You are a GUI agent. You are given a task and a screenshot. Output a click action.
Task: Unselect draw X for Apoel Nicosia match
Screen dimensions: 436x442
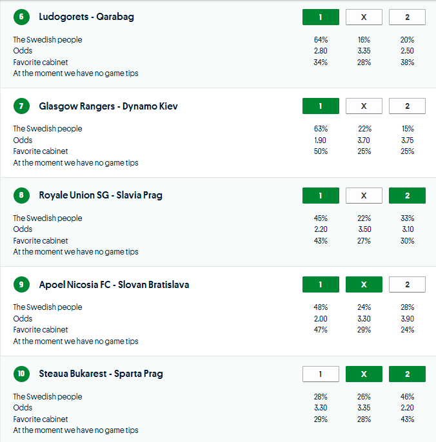tap(364, 285)
